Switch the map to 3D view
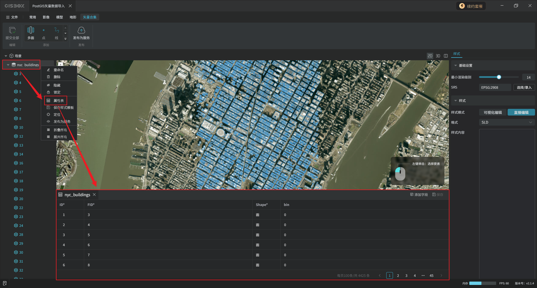Image resolution: width=537 pixels, height=288 pixels. (x=438, y=56)
